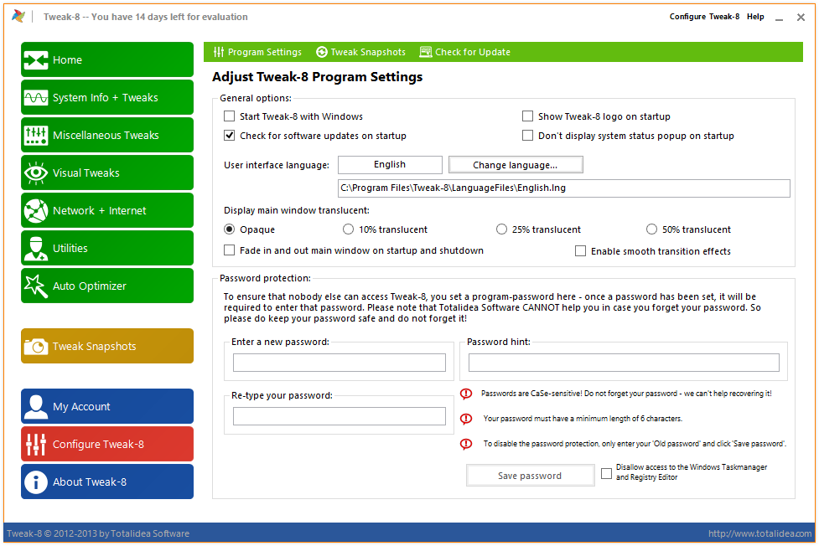Screen dimensions: 819x546
Task: Open the Program Settings tab
Action: pos(257,52)
